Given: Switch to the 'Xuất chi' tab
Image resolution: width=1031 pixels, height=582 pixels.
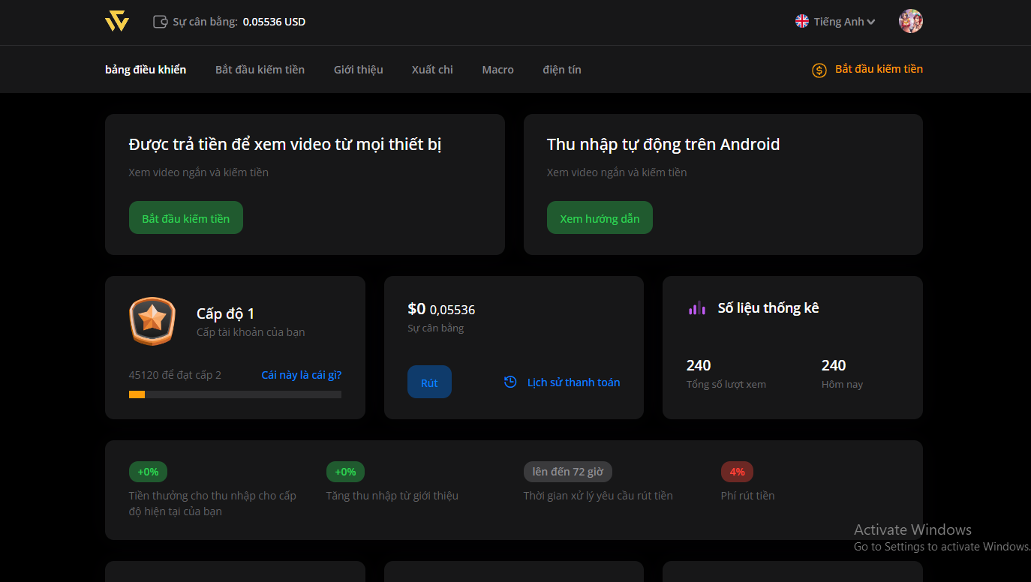Looking at the screenshot, I should coord(431,69).
